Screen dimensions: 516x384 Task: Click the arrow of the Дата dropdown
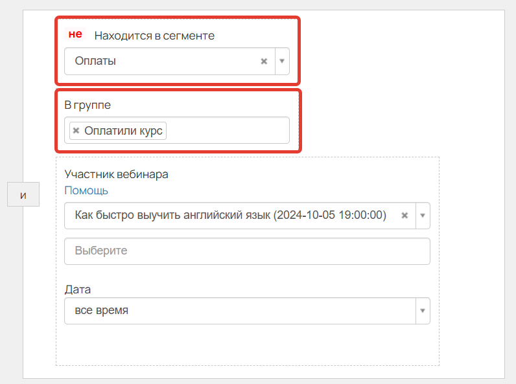(x=423, y=311)
